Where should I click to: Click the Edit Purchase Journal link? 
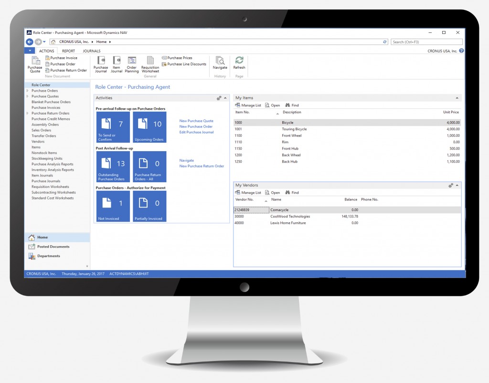[x=196, y=132]
